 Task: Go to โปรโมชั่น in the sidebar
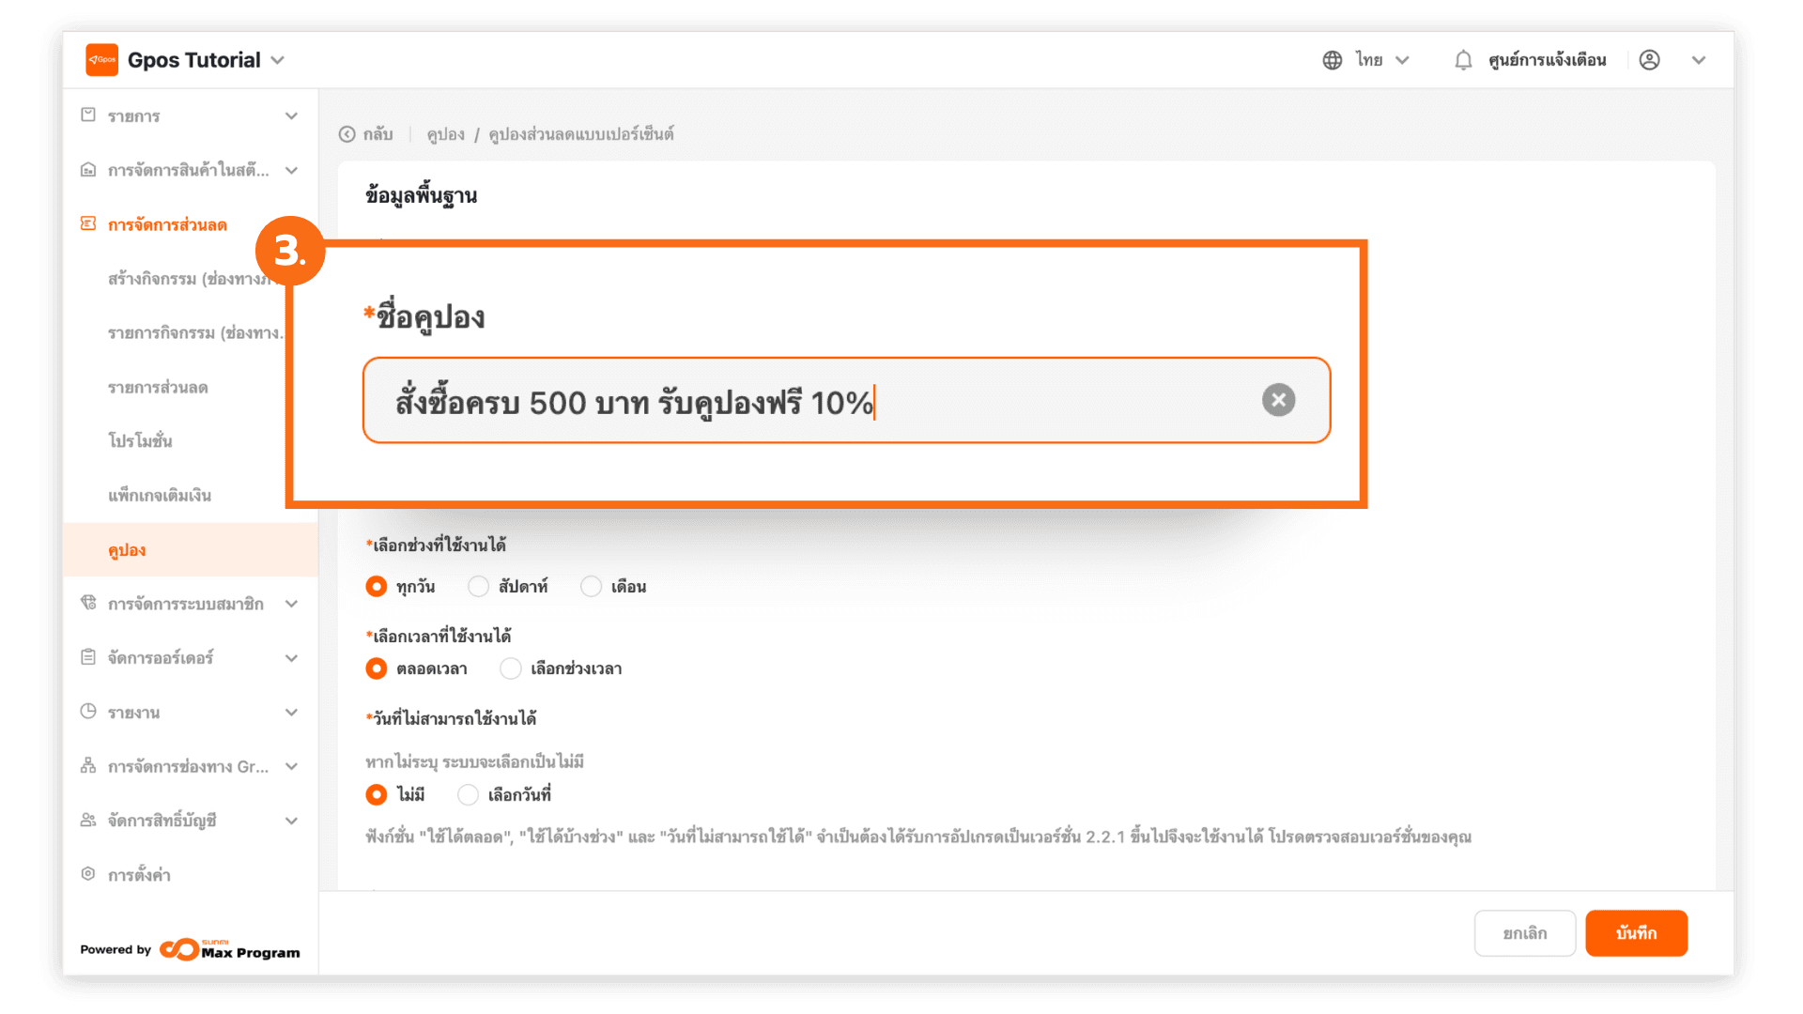(140, 441)
